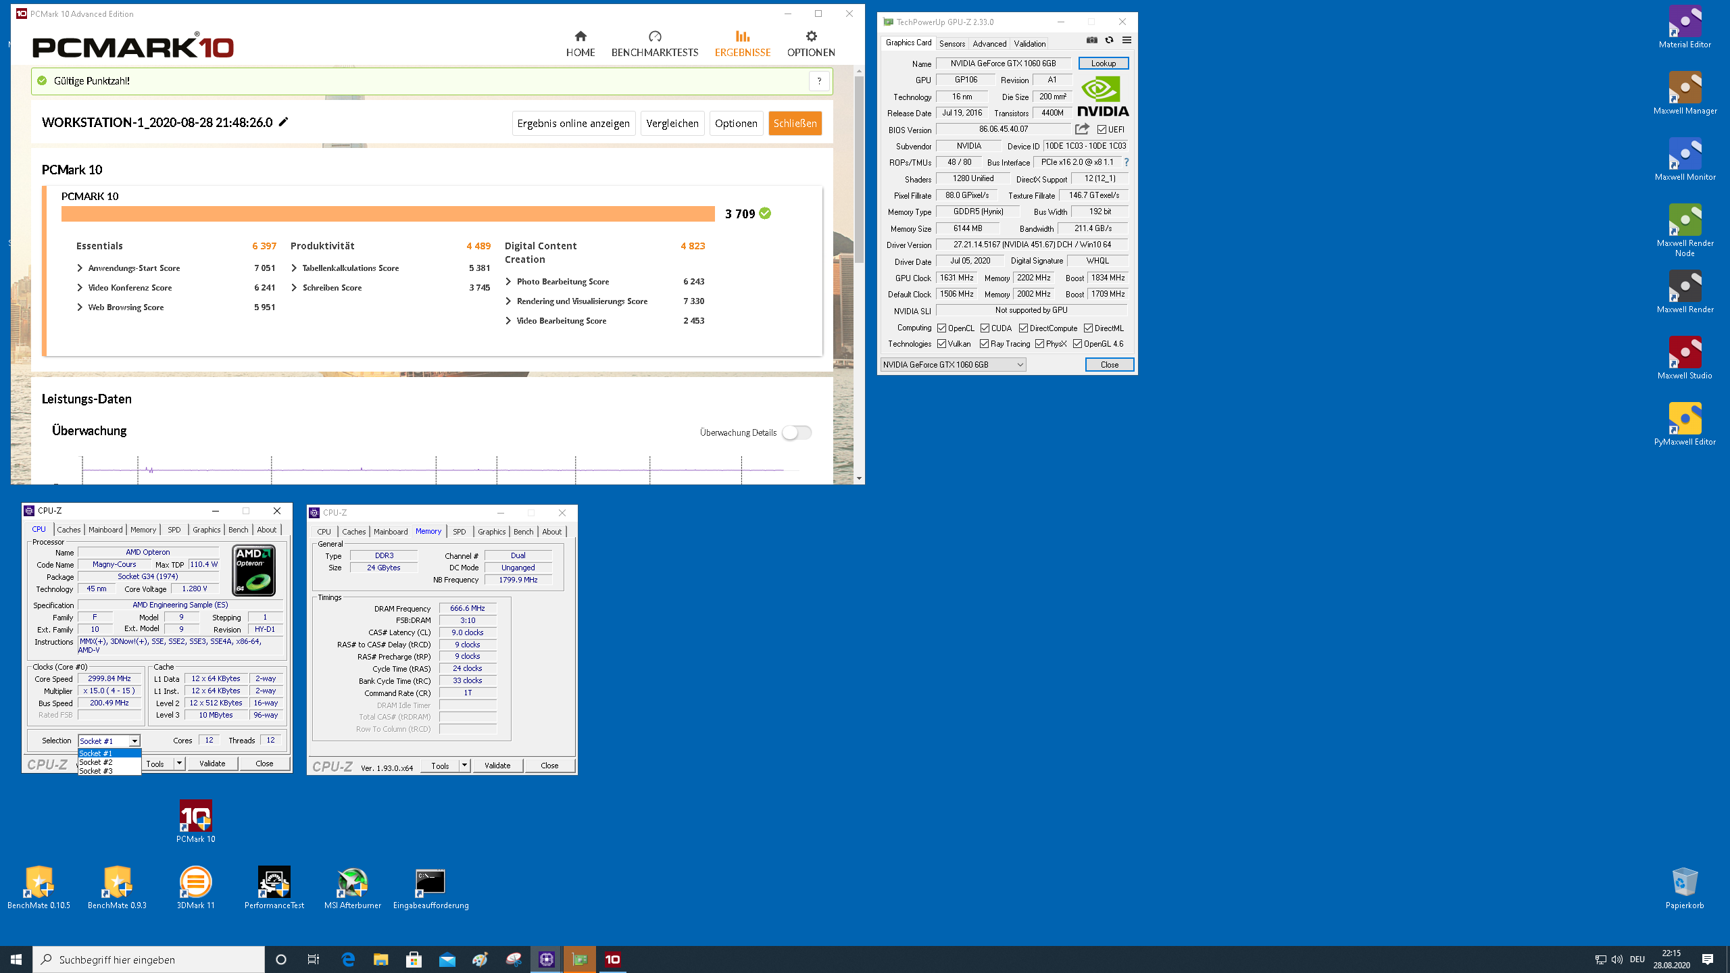Open BenchMate 0.10.5 desktop shortcut

point(39,887)
